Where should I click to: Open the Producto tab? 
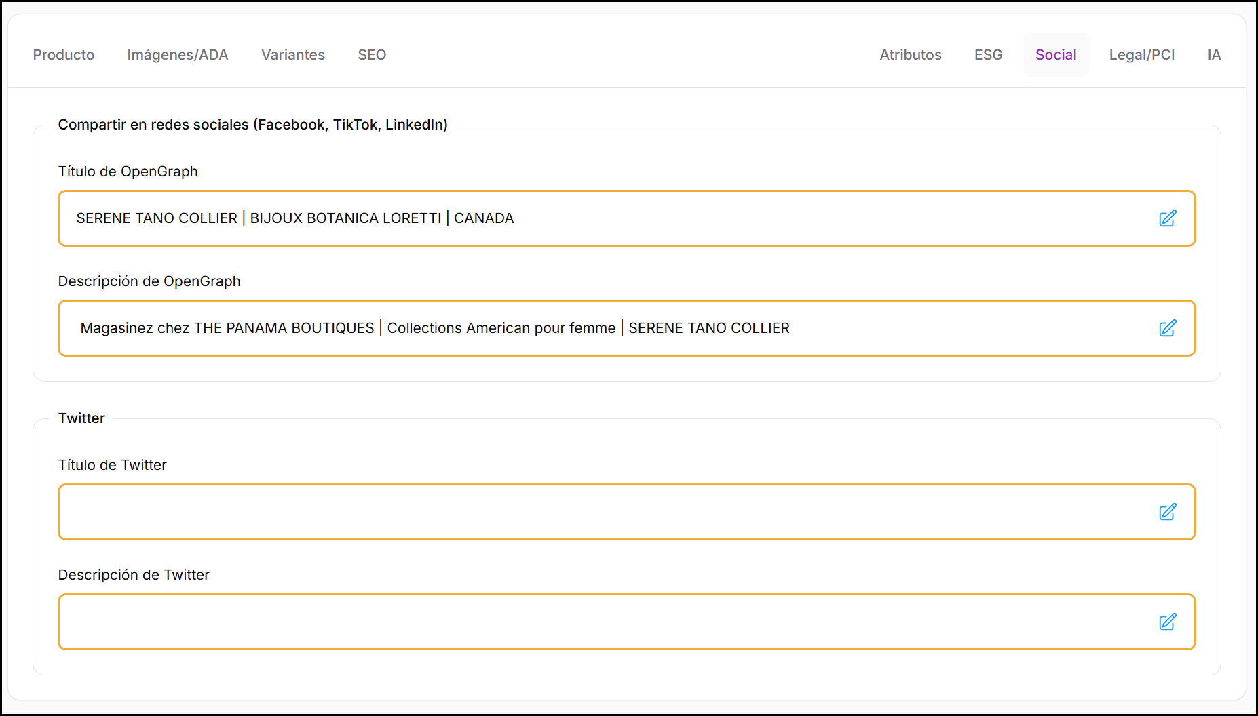coord(64,55)
